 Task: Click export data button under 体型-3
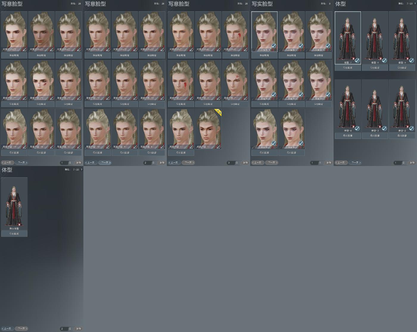[x=375, y=136]
